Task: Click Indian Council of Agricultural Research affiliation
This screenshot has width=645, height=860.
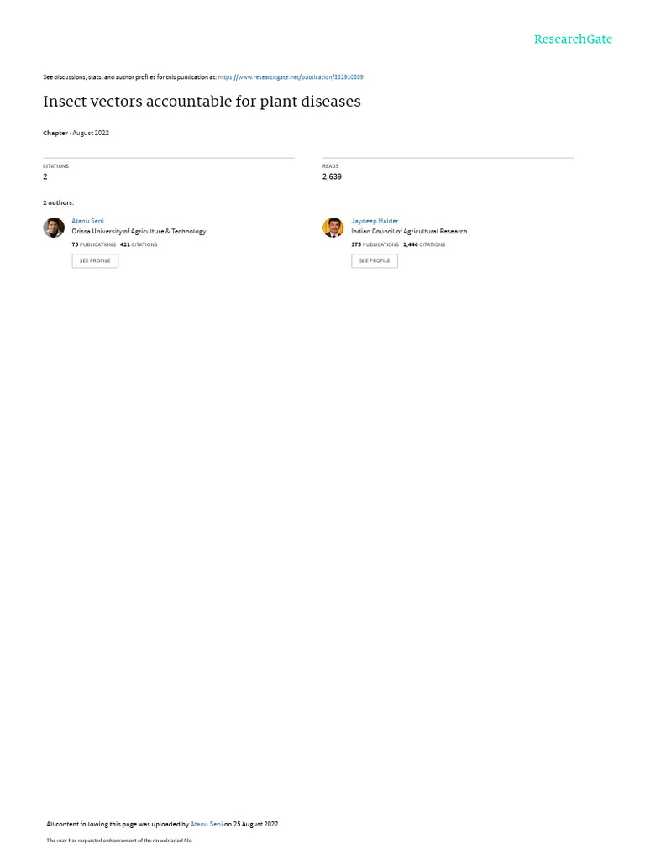Action: (x=409, y=232)
